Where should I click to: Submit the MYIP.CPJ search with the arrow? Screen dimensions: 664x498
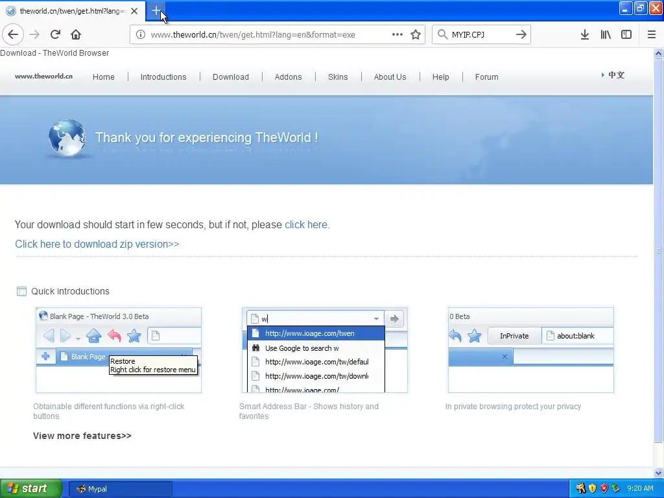click(x=521, y=35)
